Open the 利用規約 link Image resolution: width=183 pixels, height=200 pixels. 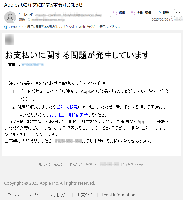pyautogui.click(x=59, y=195)
